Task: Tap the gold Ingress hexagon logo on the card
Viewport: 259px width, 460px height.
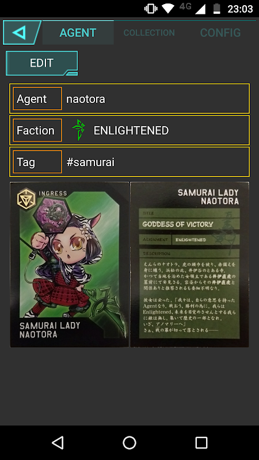Action: tap(26, 198)
